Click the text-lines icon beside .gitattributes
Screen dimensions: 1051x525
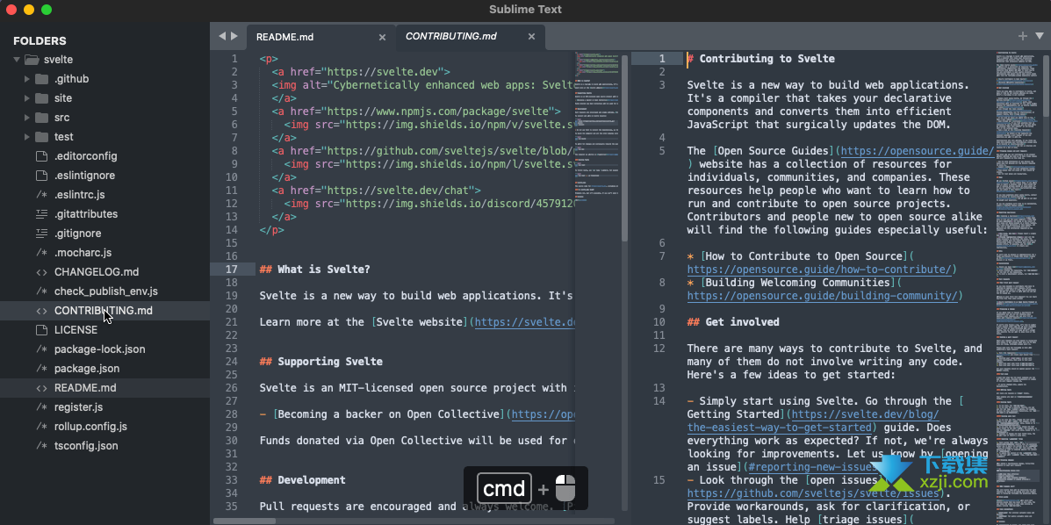click(x=41, y=214)
